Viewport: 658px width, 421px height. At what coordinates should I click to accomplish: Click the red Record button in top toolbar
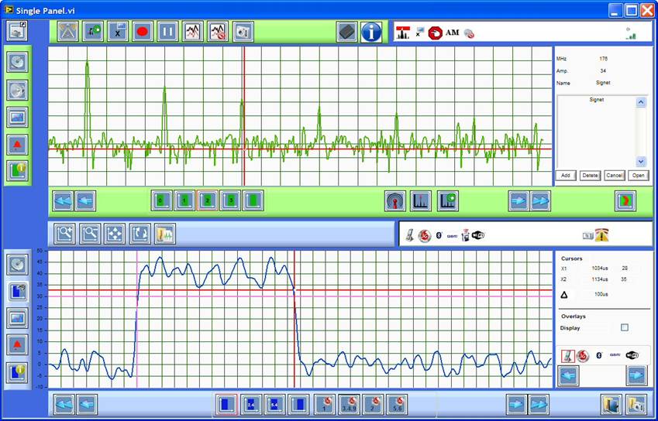pos(143,32)
